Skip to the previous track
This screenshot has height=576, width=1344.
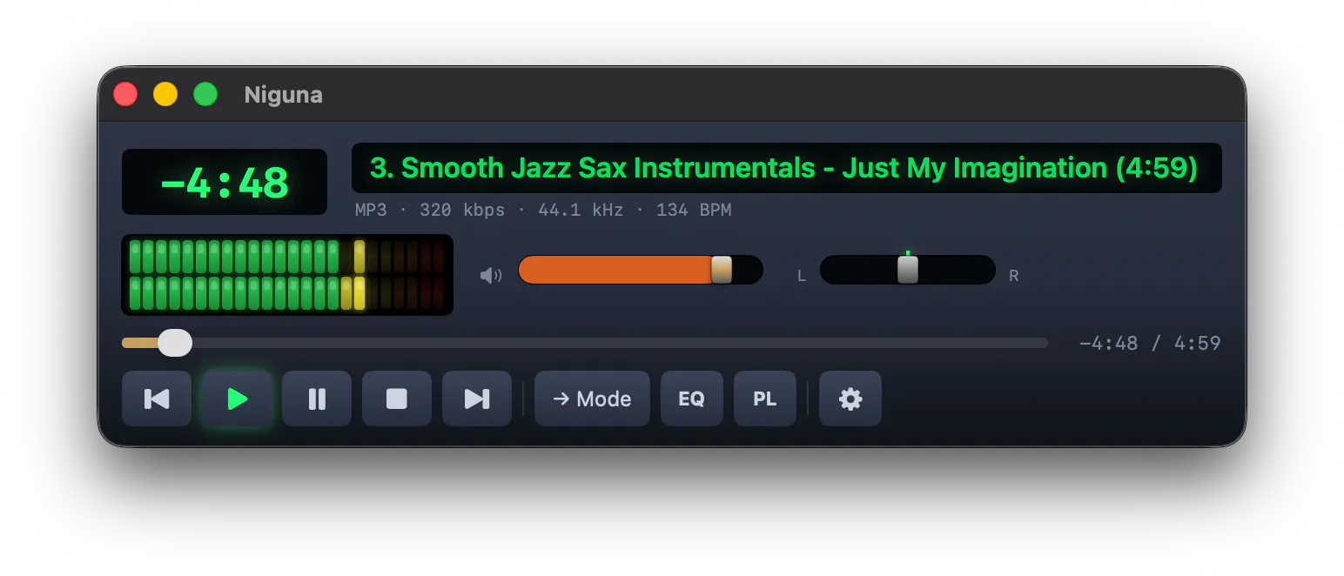tap(157, 399)
